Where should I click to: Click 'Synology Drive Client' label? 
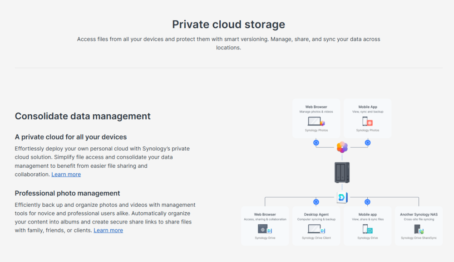pos(316,238)
